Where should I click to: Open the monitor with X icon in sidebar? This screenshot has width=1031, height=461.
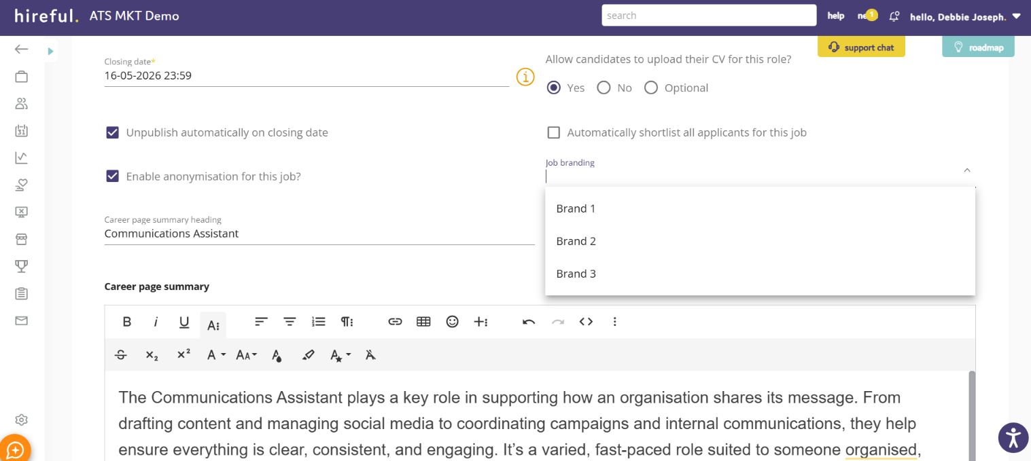(x=21, y=212)
